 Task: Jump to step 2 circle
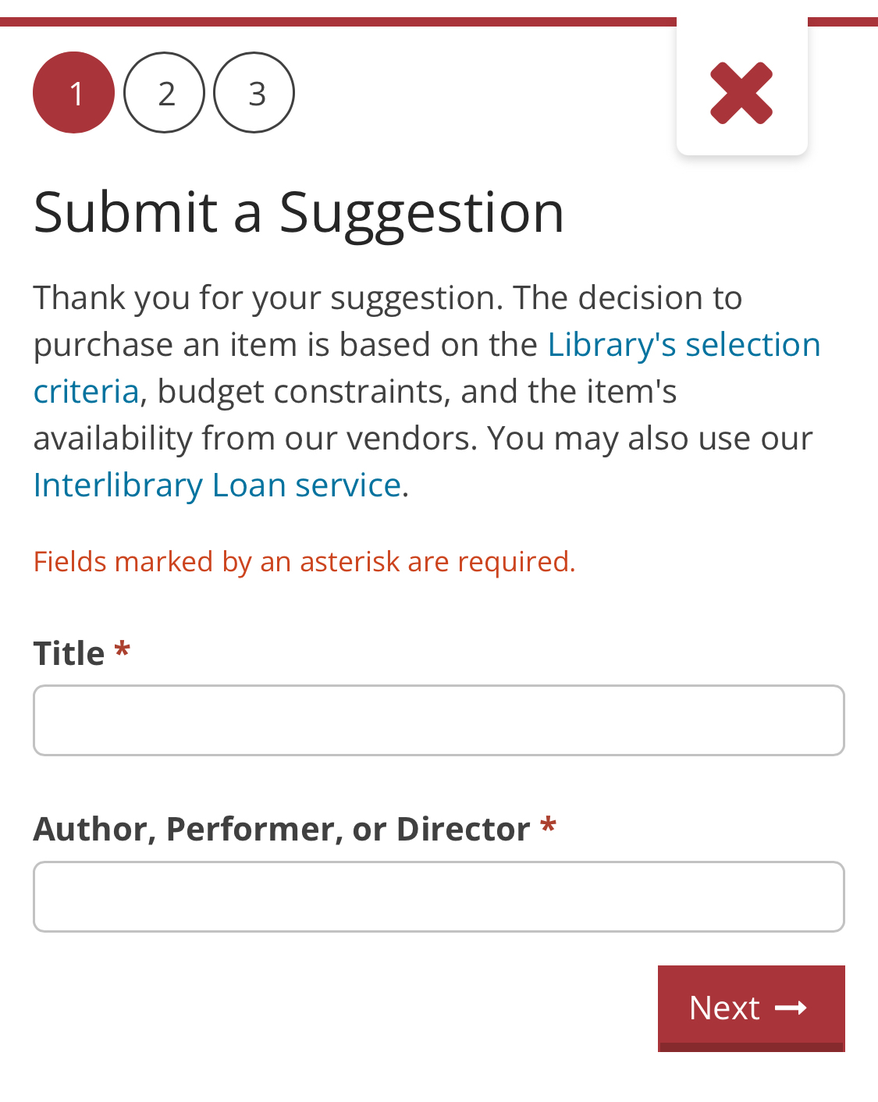165,93
